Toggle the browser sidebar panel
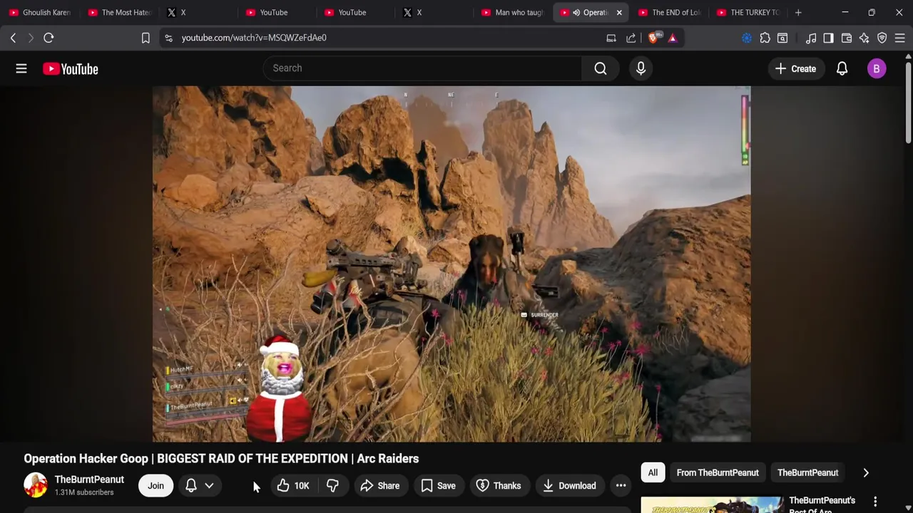The width and height of the screenshot is (913, 513). point(828,38)
